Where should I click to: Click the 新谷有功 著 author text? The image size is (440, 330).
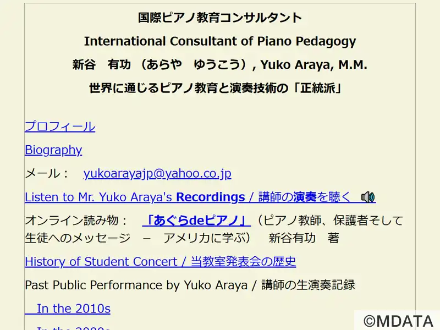304,238
